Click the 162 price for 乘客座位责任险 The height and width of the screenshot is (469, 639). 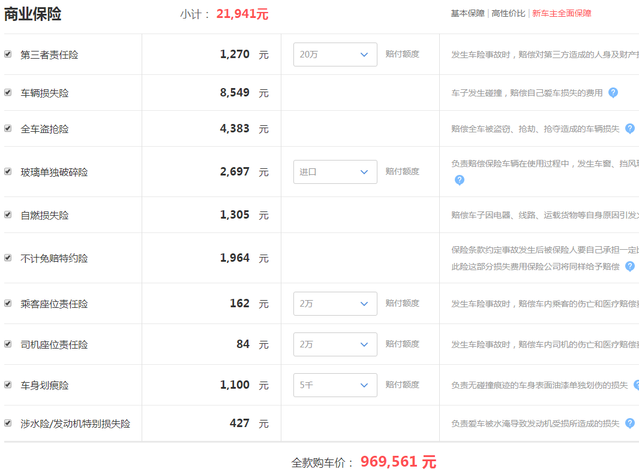click(239, 304)
